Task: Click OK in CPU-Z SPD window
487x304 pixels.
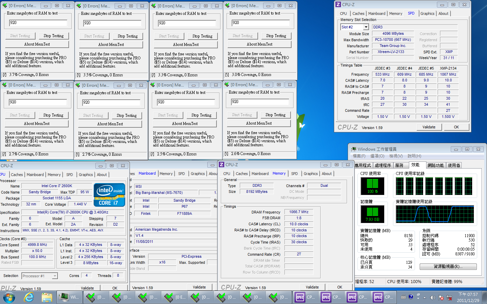Action: (457, 127)
